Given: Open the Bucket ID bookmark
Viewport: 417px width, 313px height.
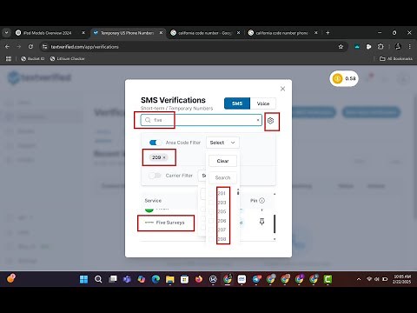Looking at the screenshot, I should coord(32,58).
